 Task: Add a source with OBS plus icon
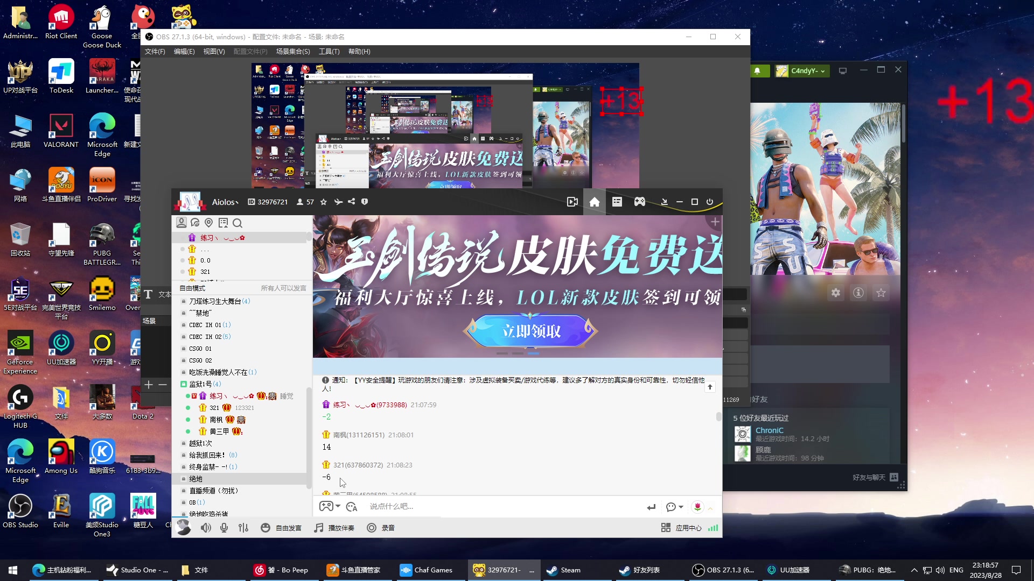pos(149,385)
